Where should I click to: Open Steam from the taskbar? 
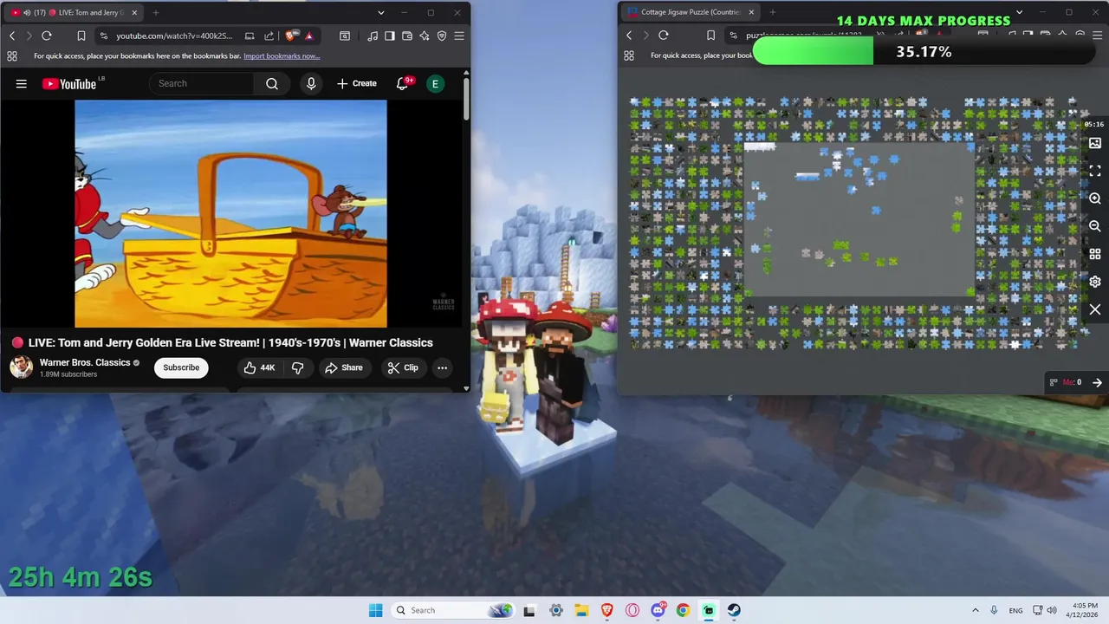tap(734, 610)
